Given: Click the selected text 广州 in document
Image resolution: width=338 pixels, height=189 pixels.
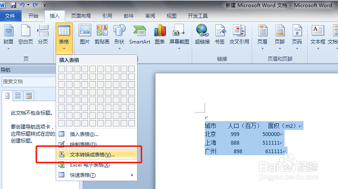Looking at the screenshot, I should 210,151.
